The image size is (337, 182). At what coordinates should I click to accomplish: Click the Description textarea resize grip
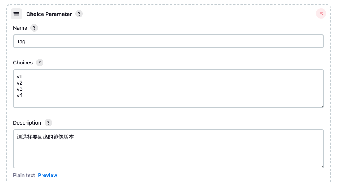[321, 166]
